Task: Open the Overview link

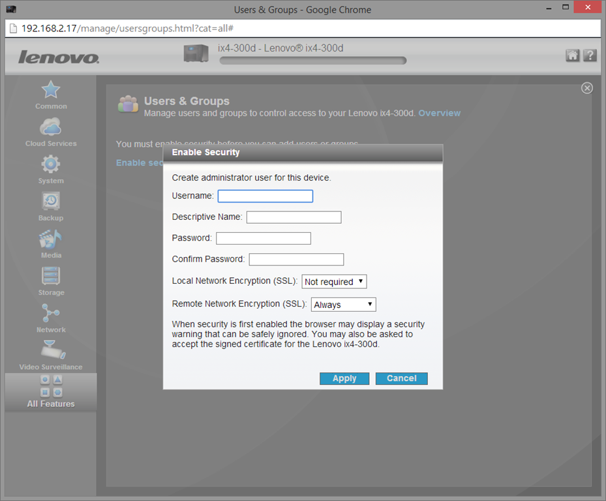Action: tap(439, 113)
